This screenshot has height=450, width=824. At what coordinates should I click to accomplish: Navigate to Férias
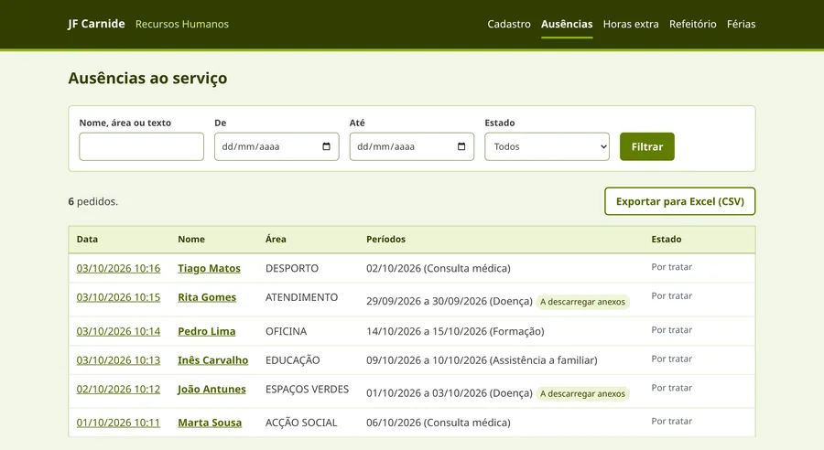[741, 24]
